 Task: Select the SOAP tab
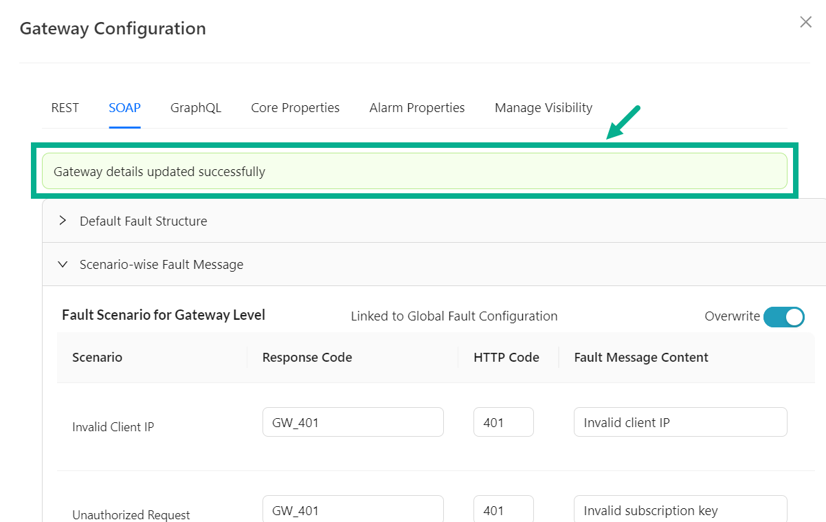[124, 108]
